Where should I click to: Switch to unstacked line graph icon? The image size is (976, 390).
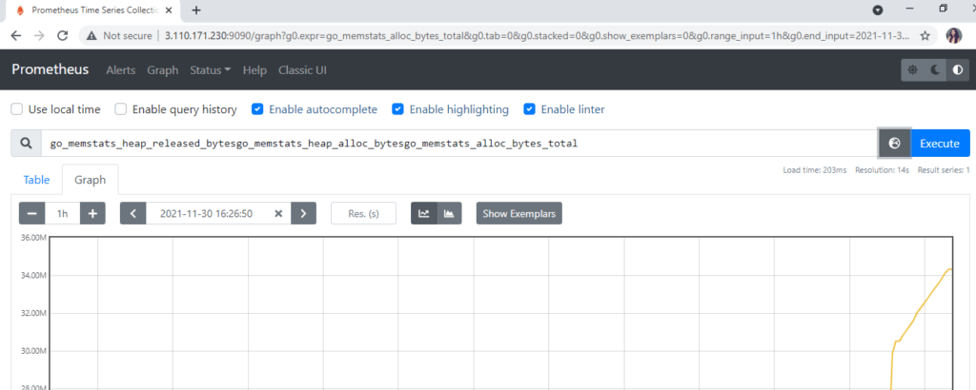click(424, 213)
